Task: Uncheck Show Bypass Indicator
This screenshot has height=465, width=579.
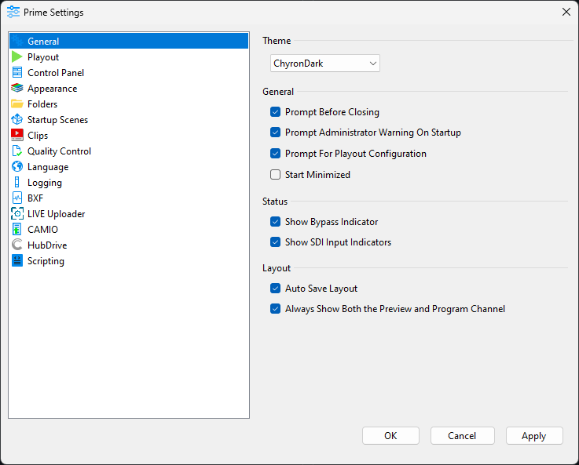Action: [275, 222]
